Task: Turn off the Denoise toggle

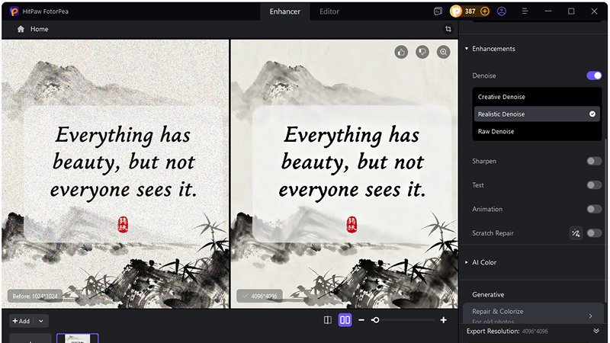Action: pyautogui.click(x=594, y=75)
